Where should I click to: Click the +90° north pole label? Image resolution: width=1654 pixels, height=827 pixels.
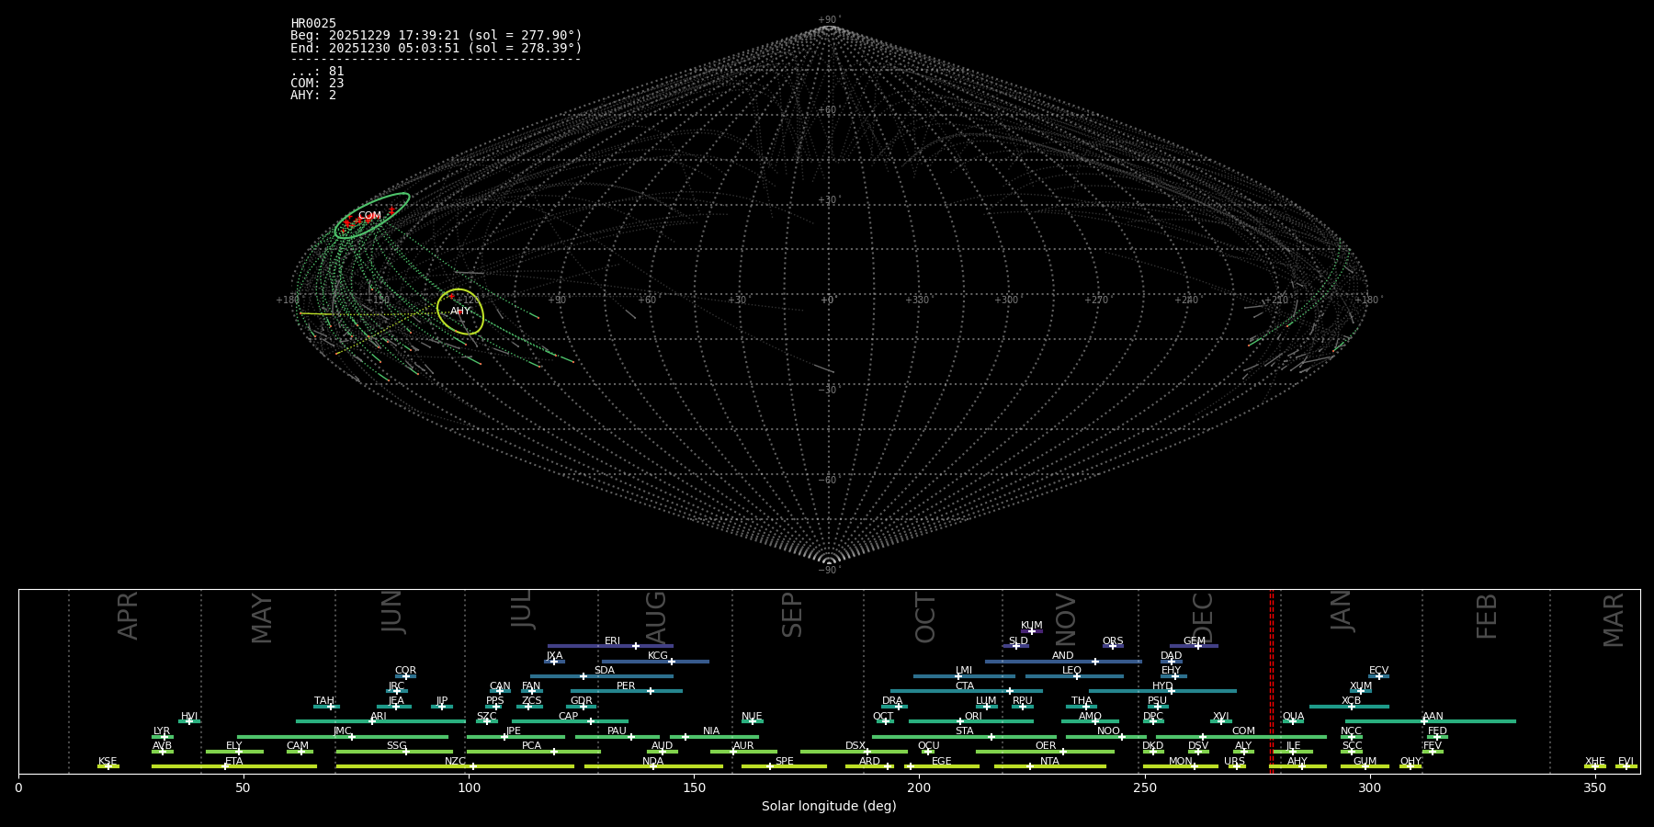828,20
